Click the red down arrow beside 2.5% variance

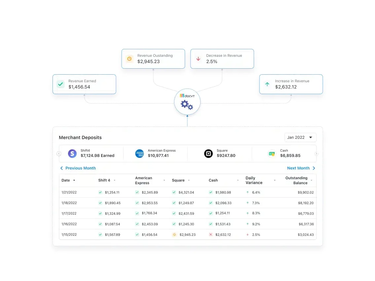click(x=247, y=235)
